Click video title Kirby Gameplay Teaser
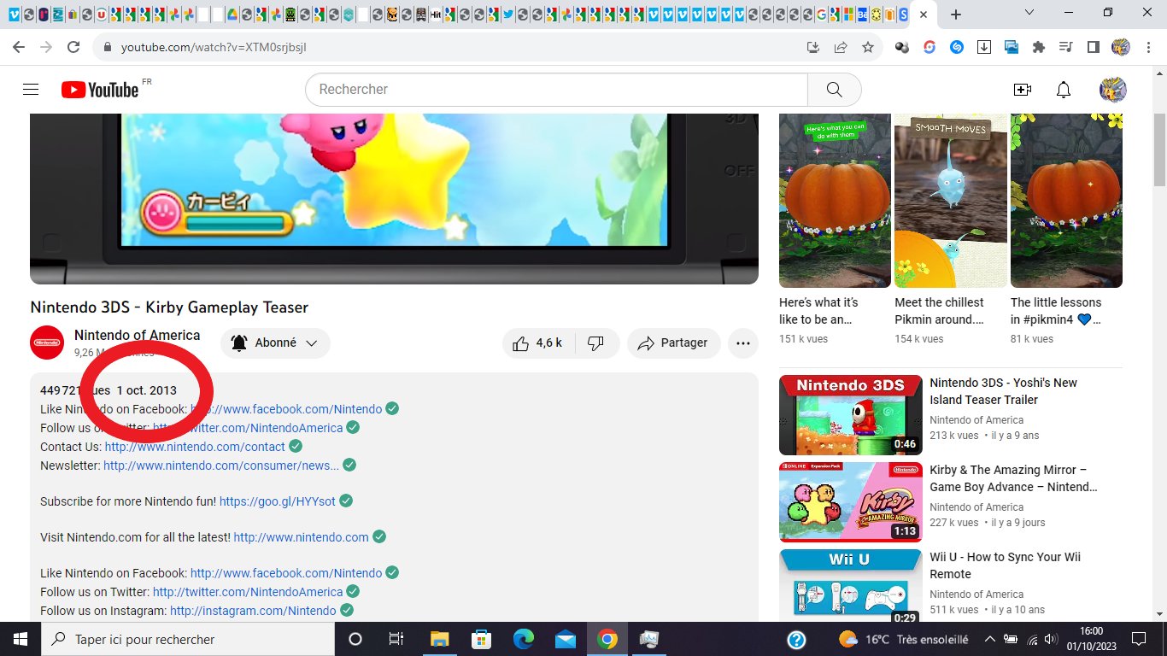The height and width of the screenshot is (656, 1167). [169, 307]
